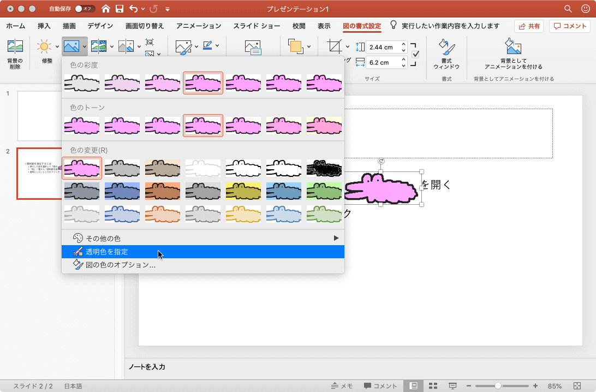Screen dimensions: 596x392
Task: Click the Crop tool icon
Action: click(333, 46)
